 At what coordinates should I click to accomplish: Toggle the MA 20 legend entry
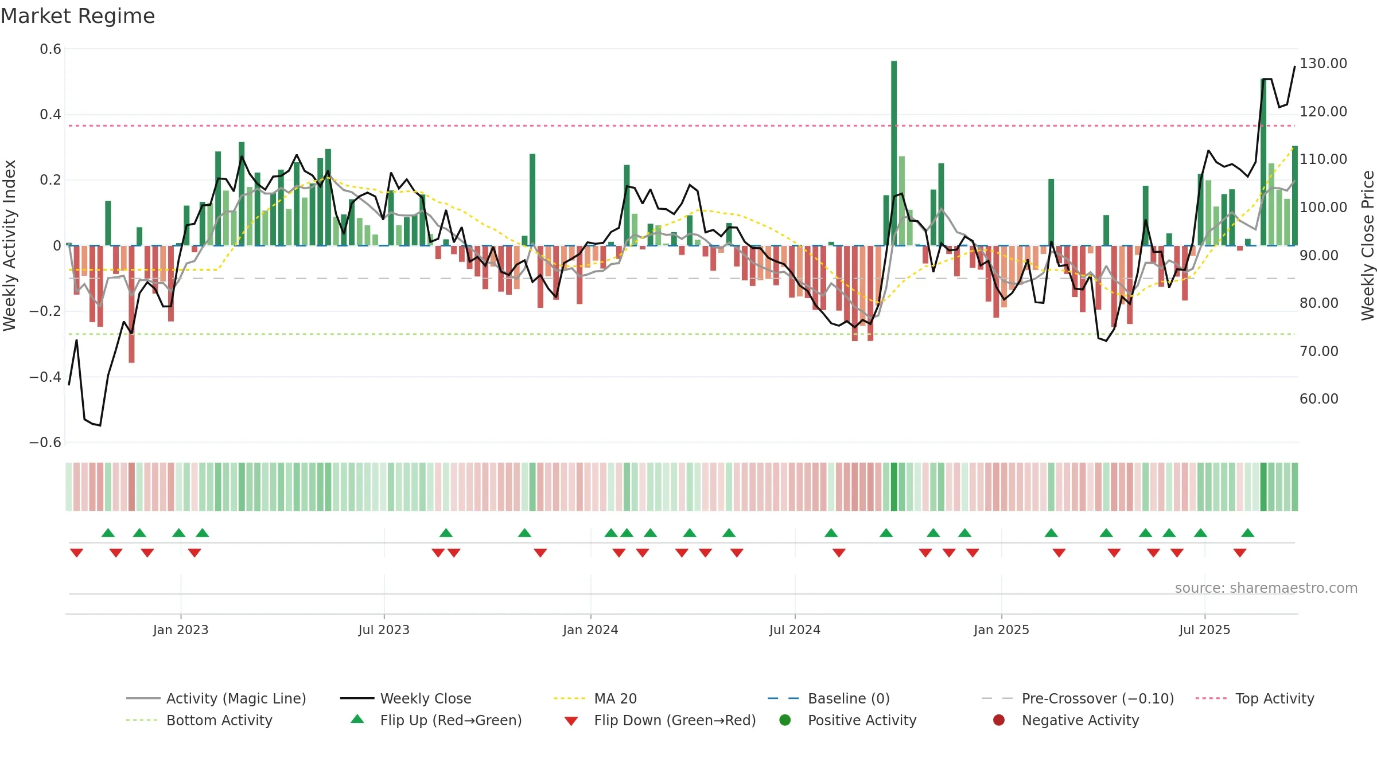coord(595,698)
